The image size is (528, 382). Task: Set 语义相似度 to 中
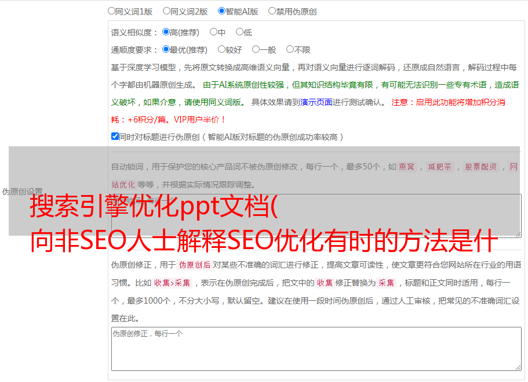[x=213, y=32]
